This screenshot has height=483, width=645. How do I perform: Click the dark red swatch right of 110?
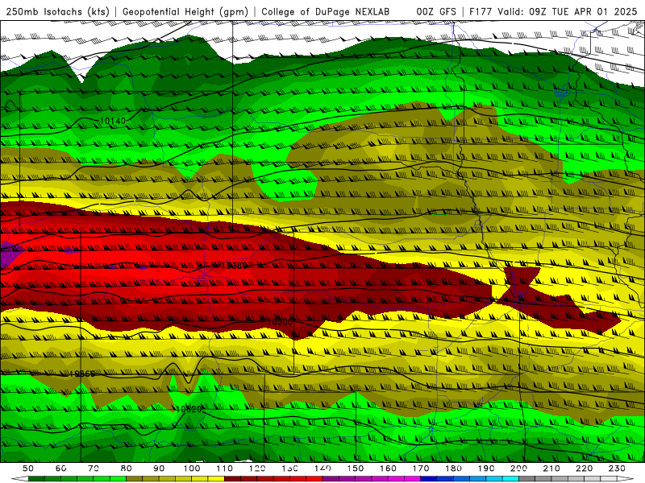[x=232, y=479]
